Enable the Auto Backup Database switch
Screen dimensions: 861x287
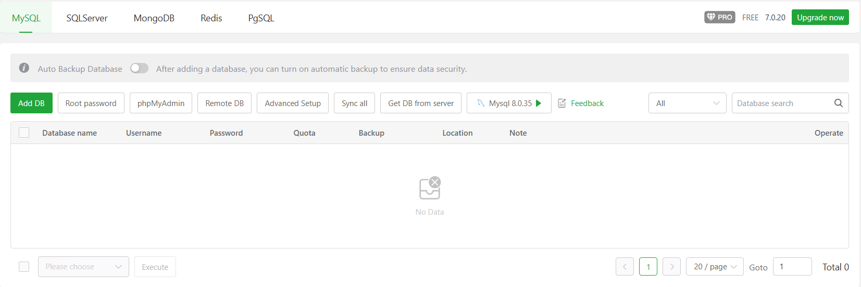pyautogui.click(x=139, y=68)
